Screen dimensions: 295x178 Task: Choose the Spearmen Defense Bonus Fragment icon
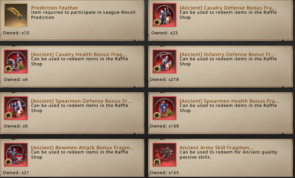pos(16,108)
